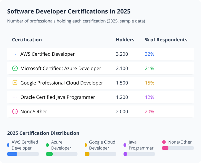The width and height of the screenshot is (201, 163).
Task: Click the 2,100 holders value
Action: (122, 68)
